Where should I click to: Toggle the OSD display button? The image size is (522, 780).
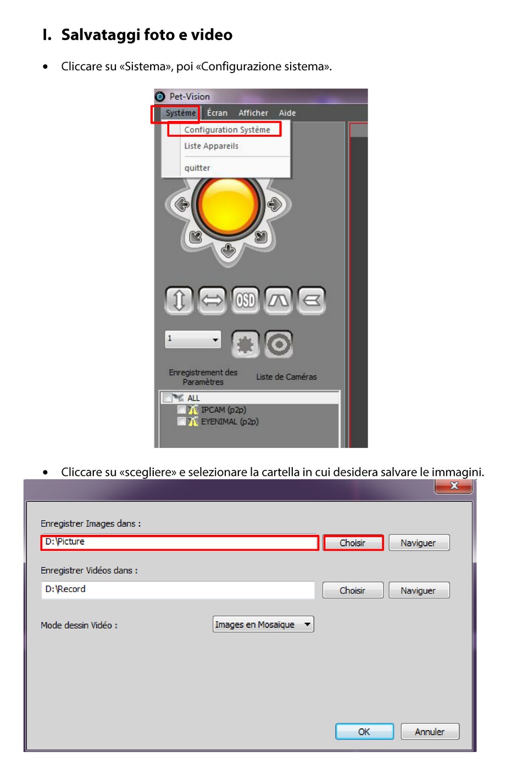[245, 300]
